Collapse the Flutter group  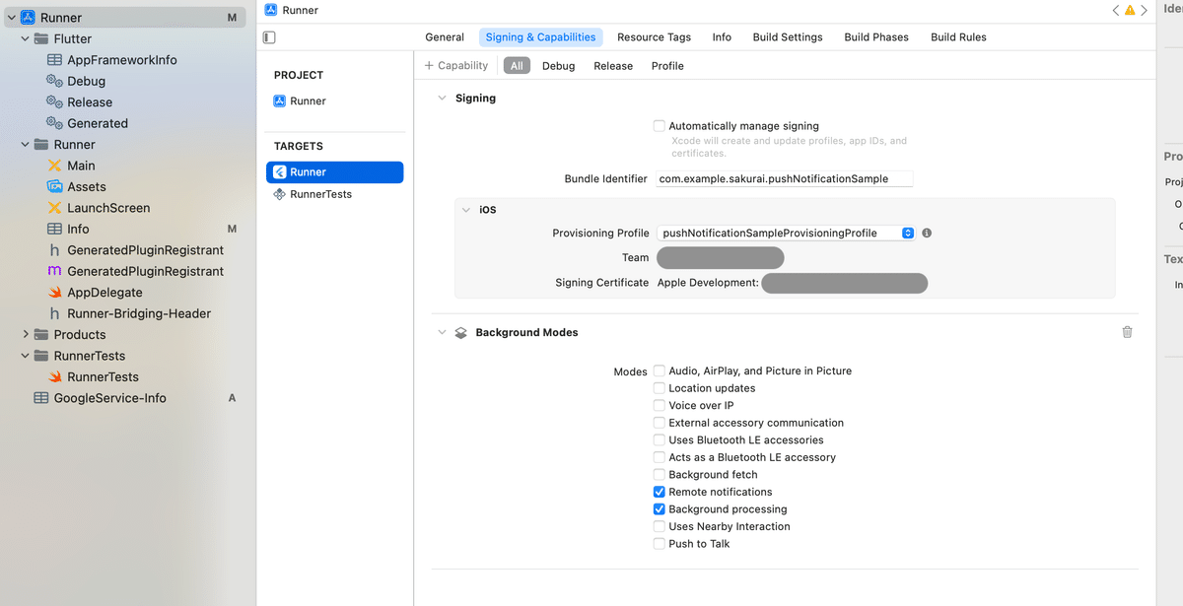pos(26,38)
